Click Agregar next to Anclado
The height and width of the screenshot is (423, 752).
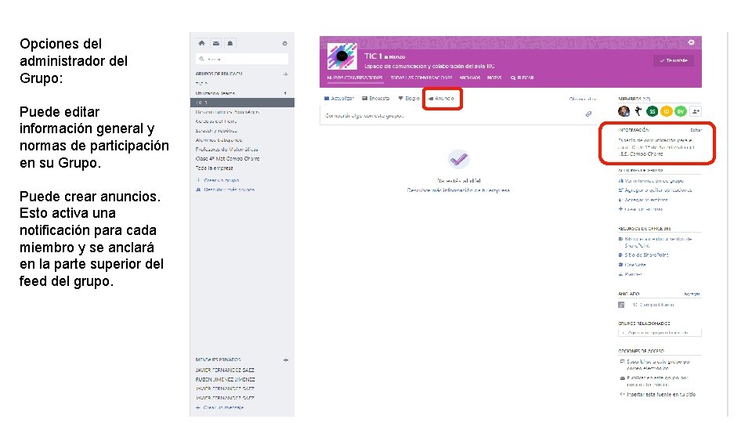tap(692, 294)
